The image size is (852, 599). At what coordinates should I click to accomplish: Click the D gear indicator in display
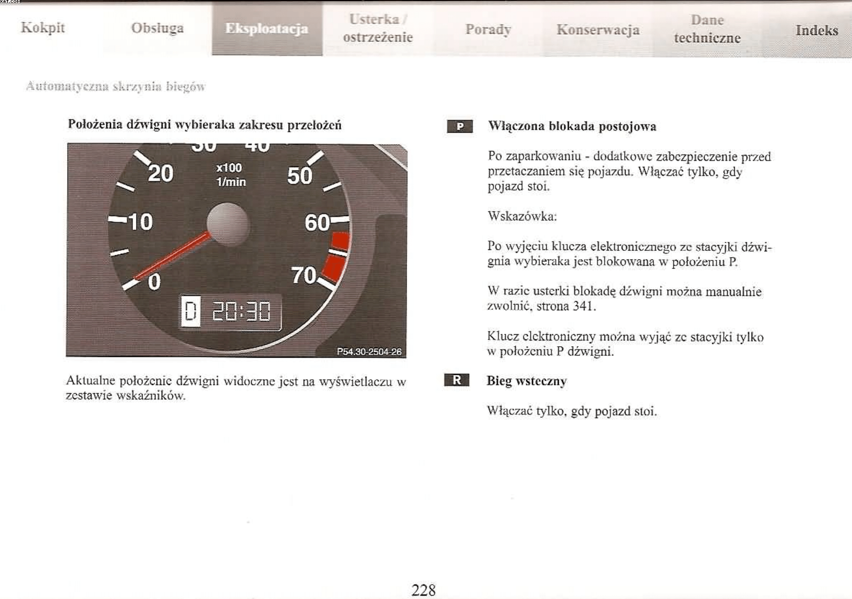click(190, 311)
